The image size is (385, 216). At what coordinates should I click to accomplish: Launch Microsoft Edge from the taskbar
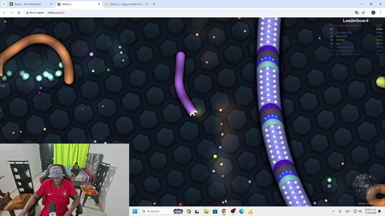[x=242, y=211]
